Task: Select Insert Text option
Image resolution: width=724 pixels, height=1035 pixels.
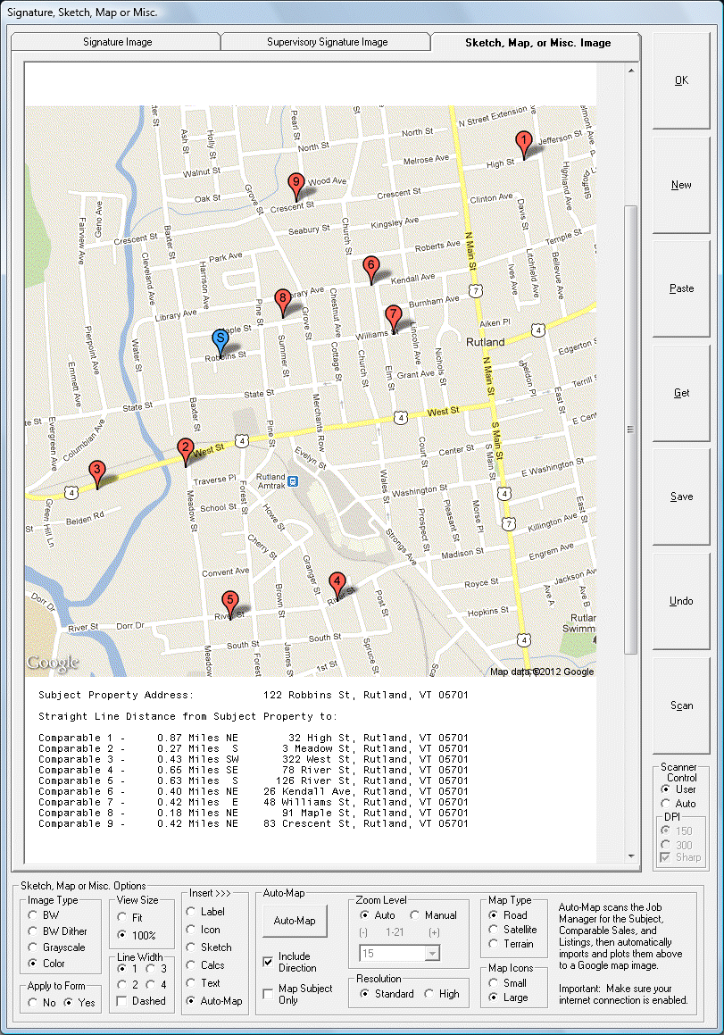Action: 204,983
